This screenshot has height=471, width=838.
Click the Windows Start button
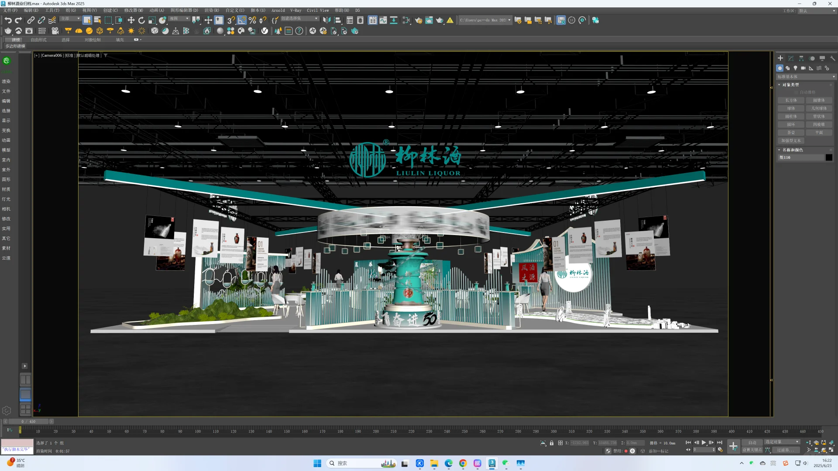tap(317, 463)
